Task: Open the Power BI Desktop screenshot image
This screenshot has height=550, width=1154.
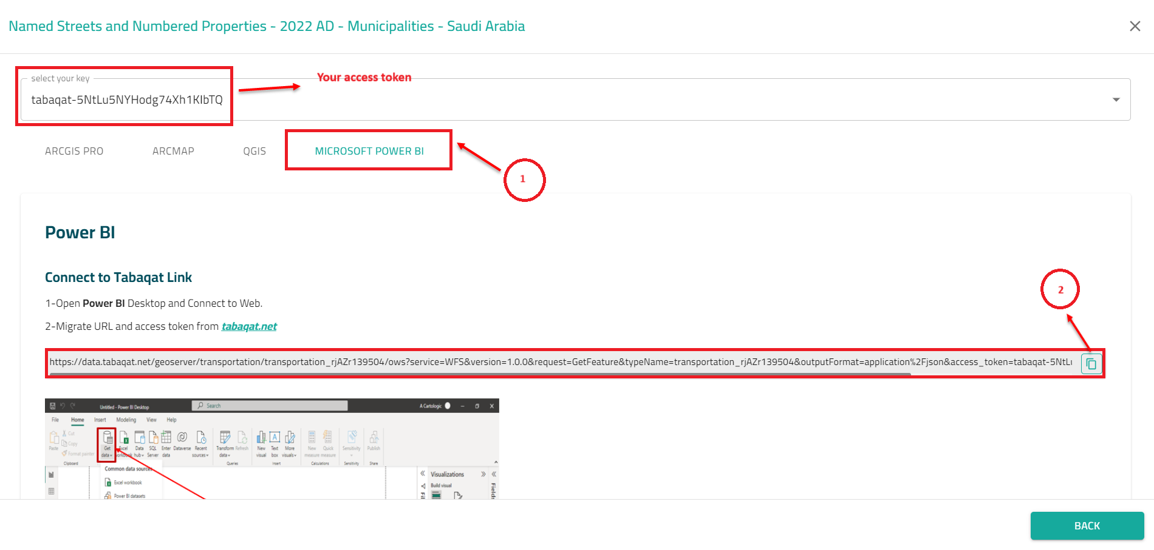Action: [272, 449]
